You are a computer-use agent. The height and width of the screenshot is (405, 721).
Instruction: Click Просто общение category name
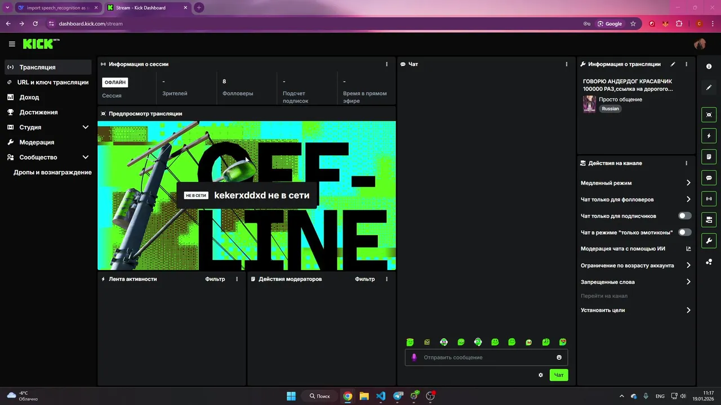620,100
